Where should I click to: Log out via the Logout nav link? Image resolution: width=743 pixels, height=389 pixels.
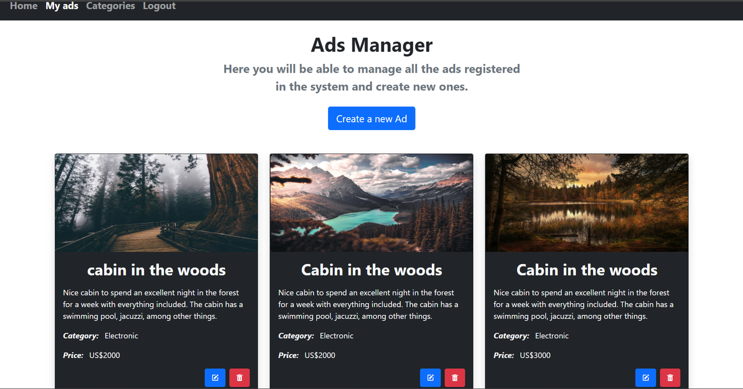pos(159,6)
